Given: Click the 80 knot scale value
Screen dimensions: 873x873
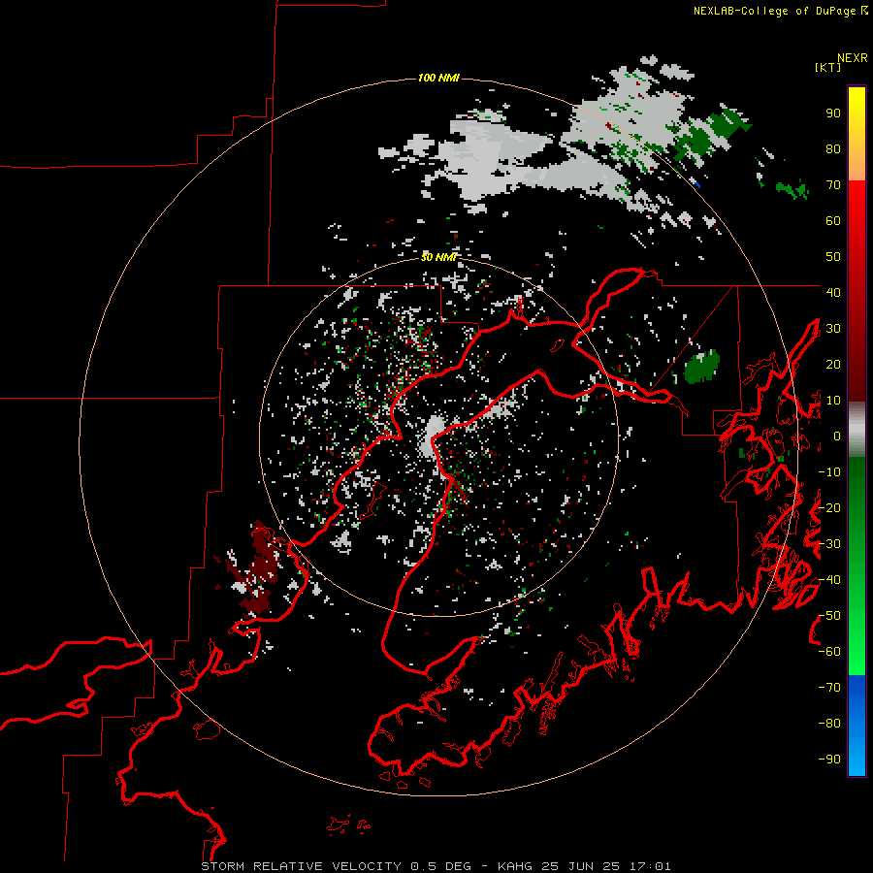Looking at the screenshot, I should [833, 149].
